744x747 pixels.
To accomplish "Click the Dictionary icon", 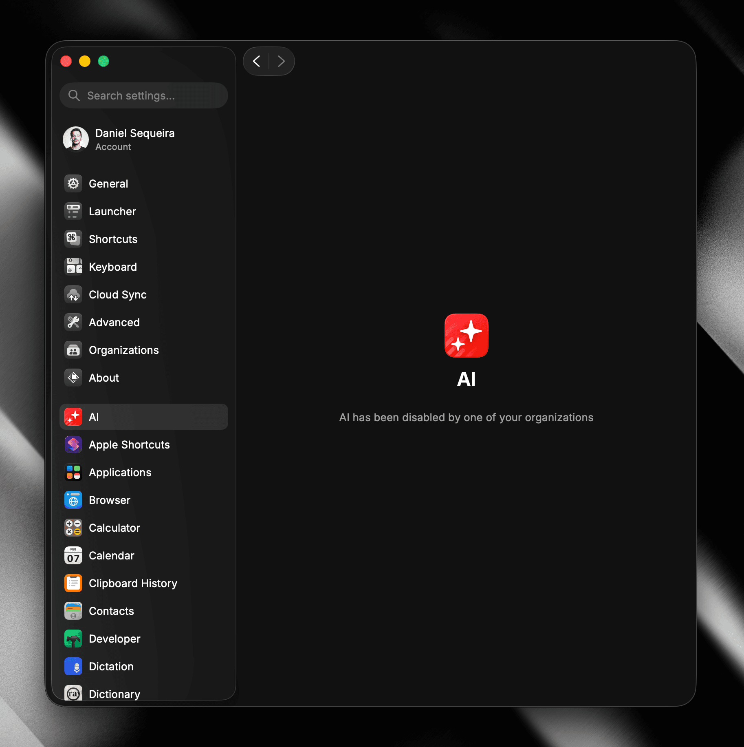I will coord(73,693).
